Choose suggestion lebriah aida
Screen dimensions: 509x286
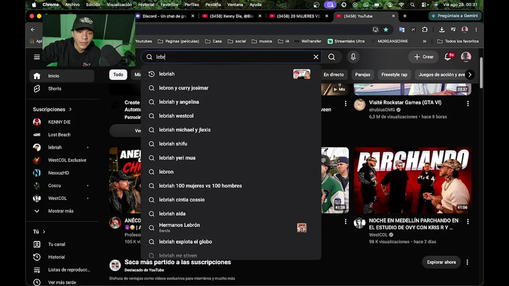coord(231,214)
